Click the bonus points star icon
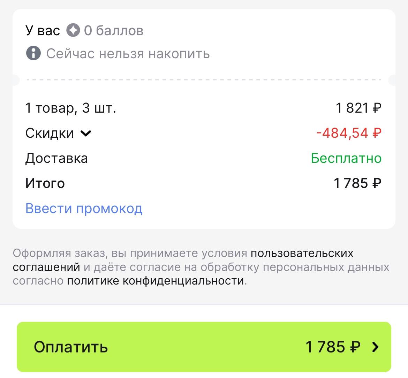Viewport: 408px width, 378px height. click(x=73, y=31)
